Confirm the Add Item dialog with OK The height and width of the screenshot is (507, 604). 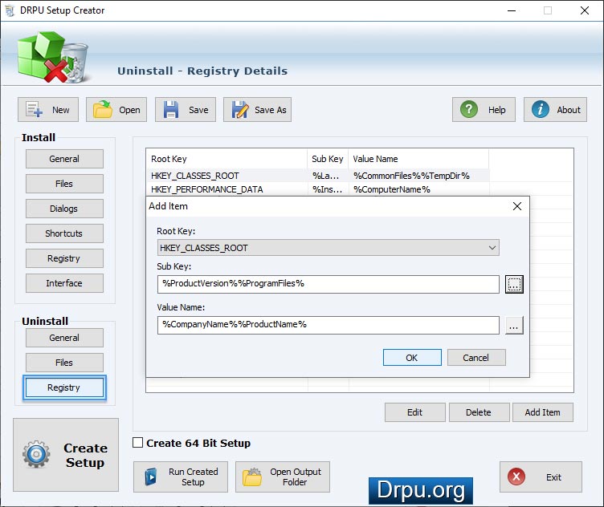tap(412, 358)
